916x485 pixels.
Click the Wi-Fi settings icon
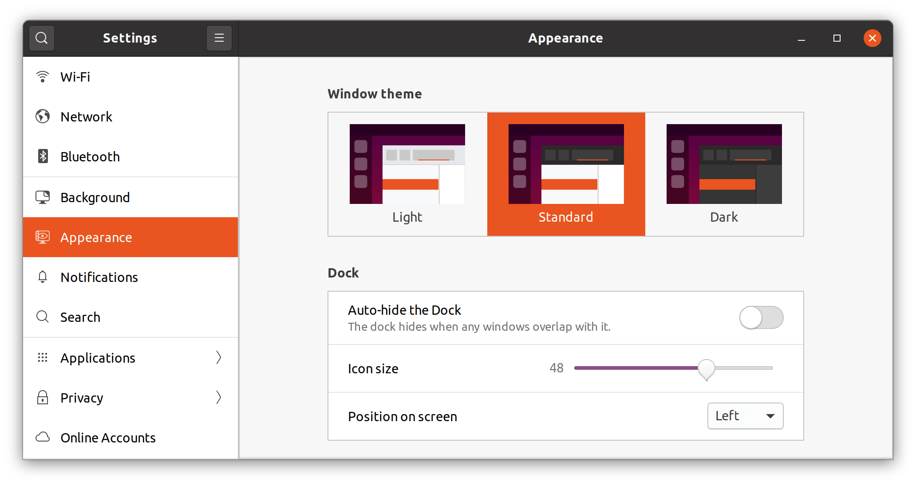(x=43, y=76)
